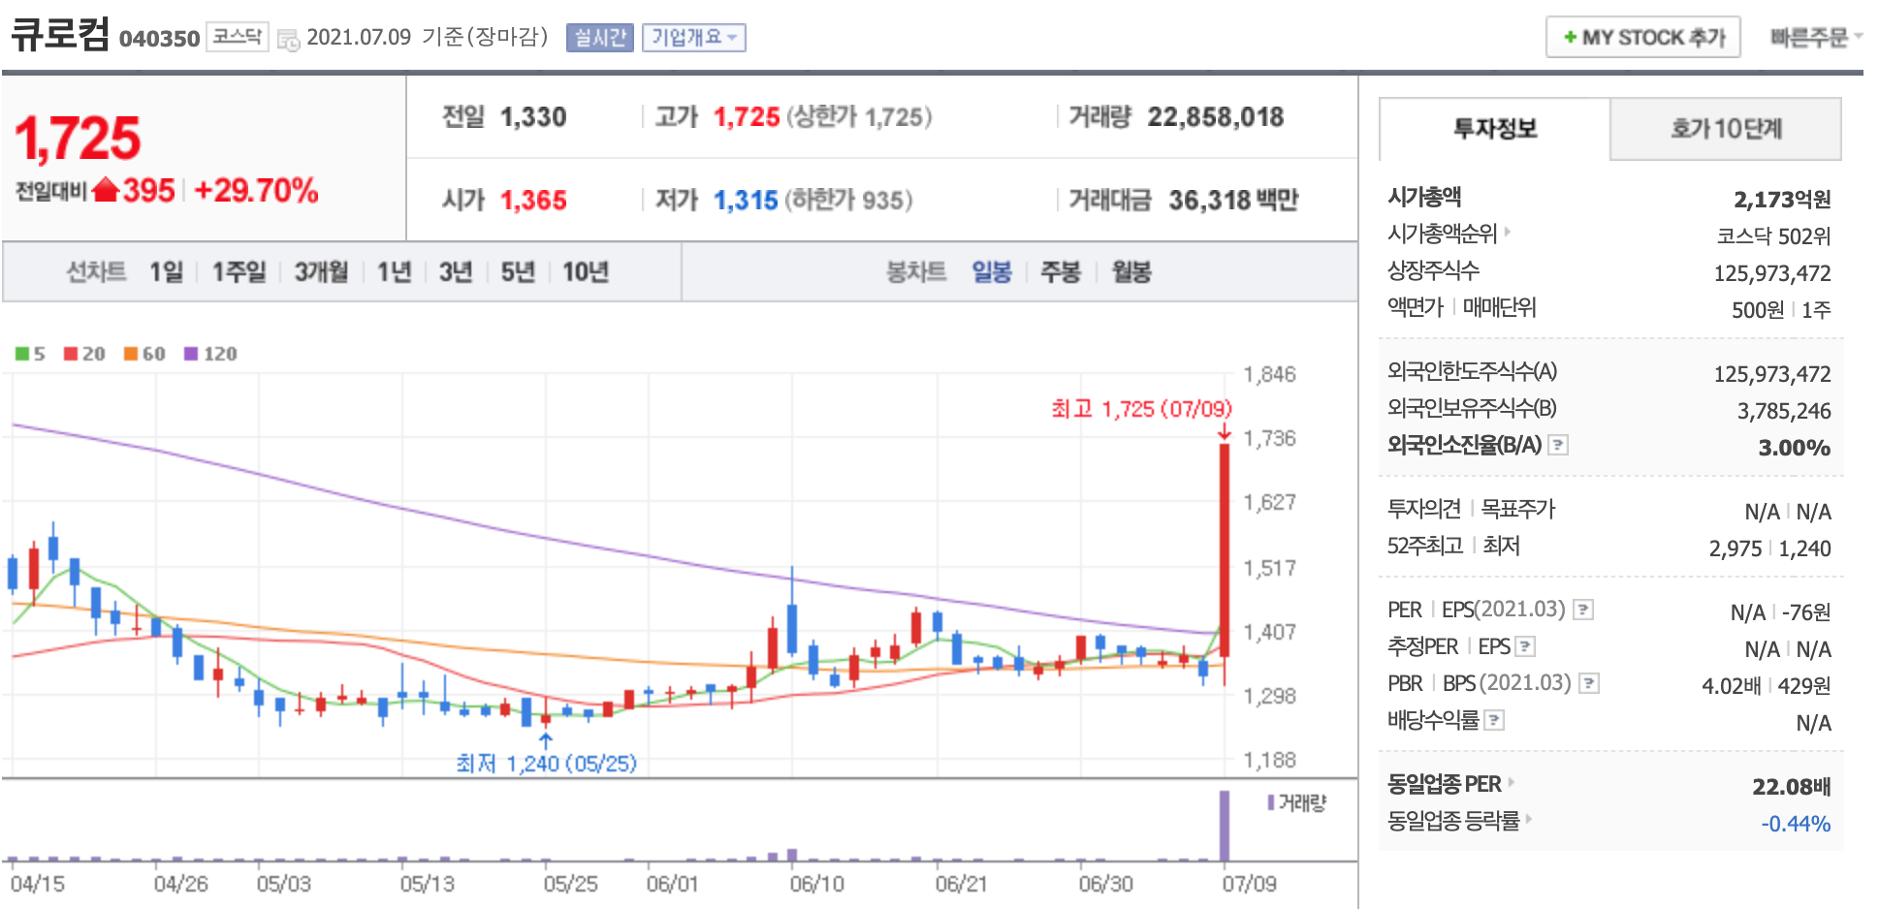Click the 외국인보유주식수 value 3,785,246

(1784, 411)
